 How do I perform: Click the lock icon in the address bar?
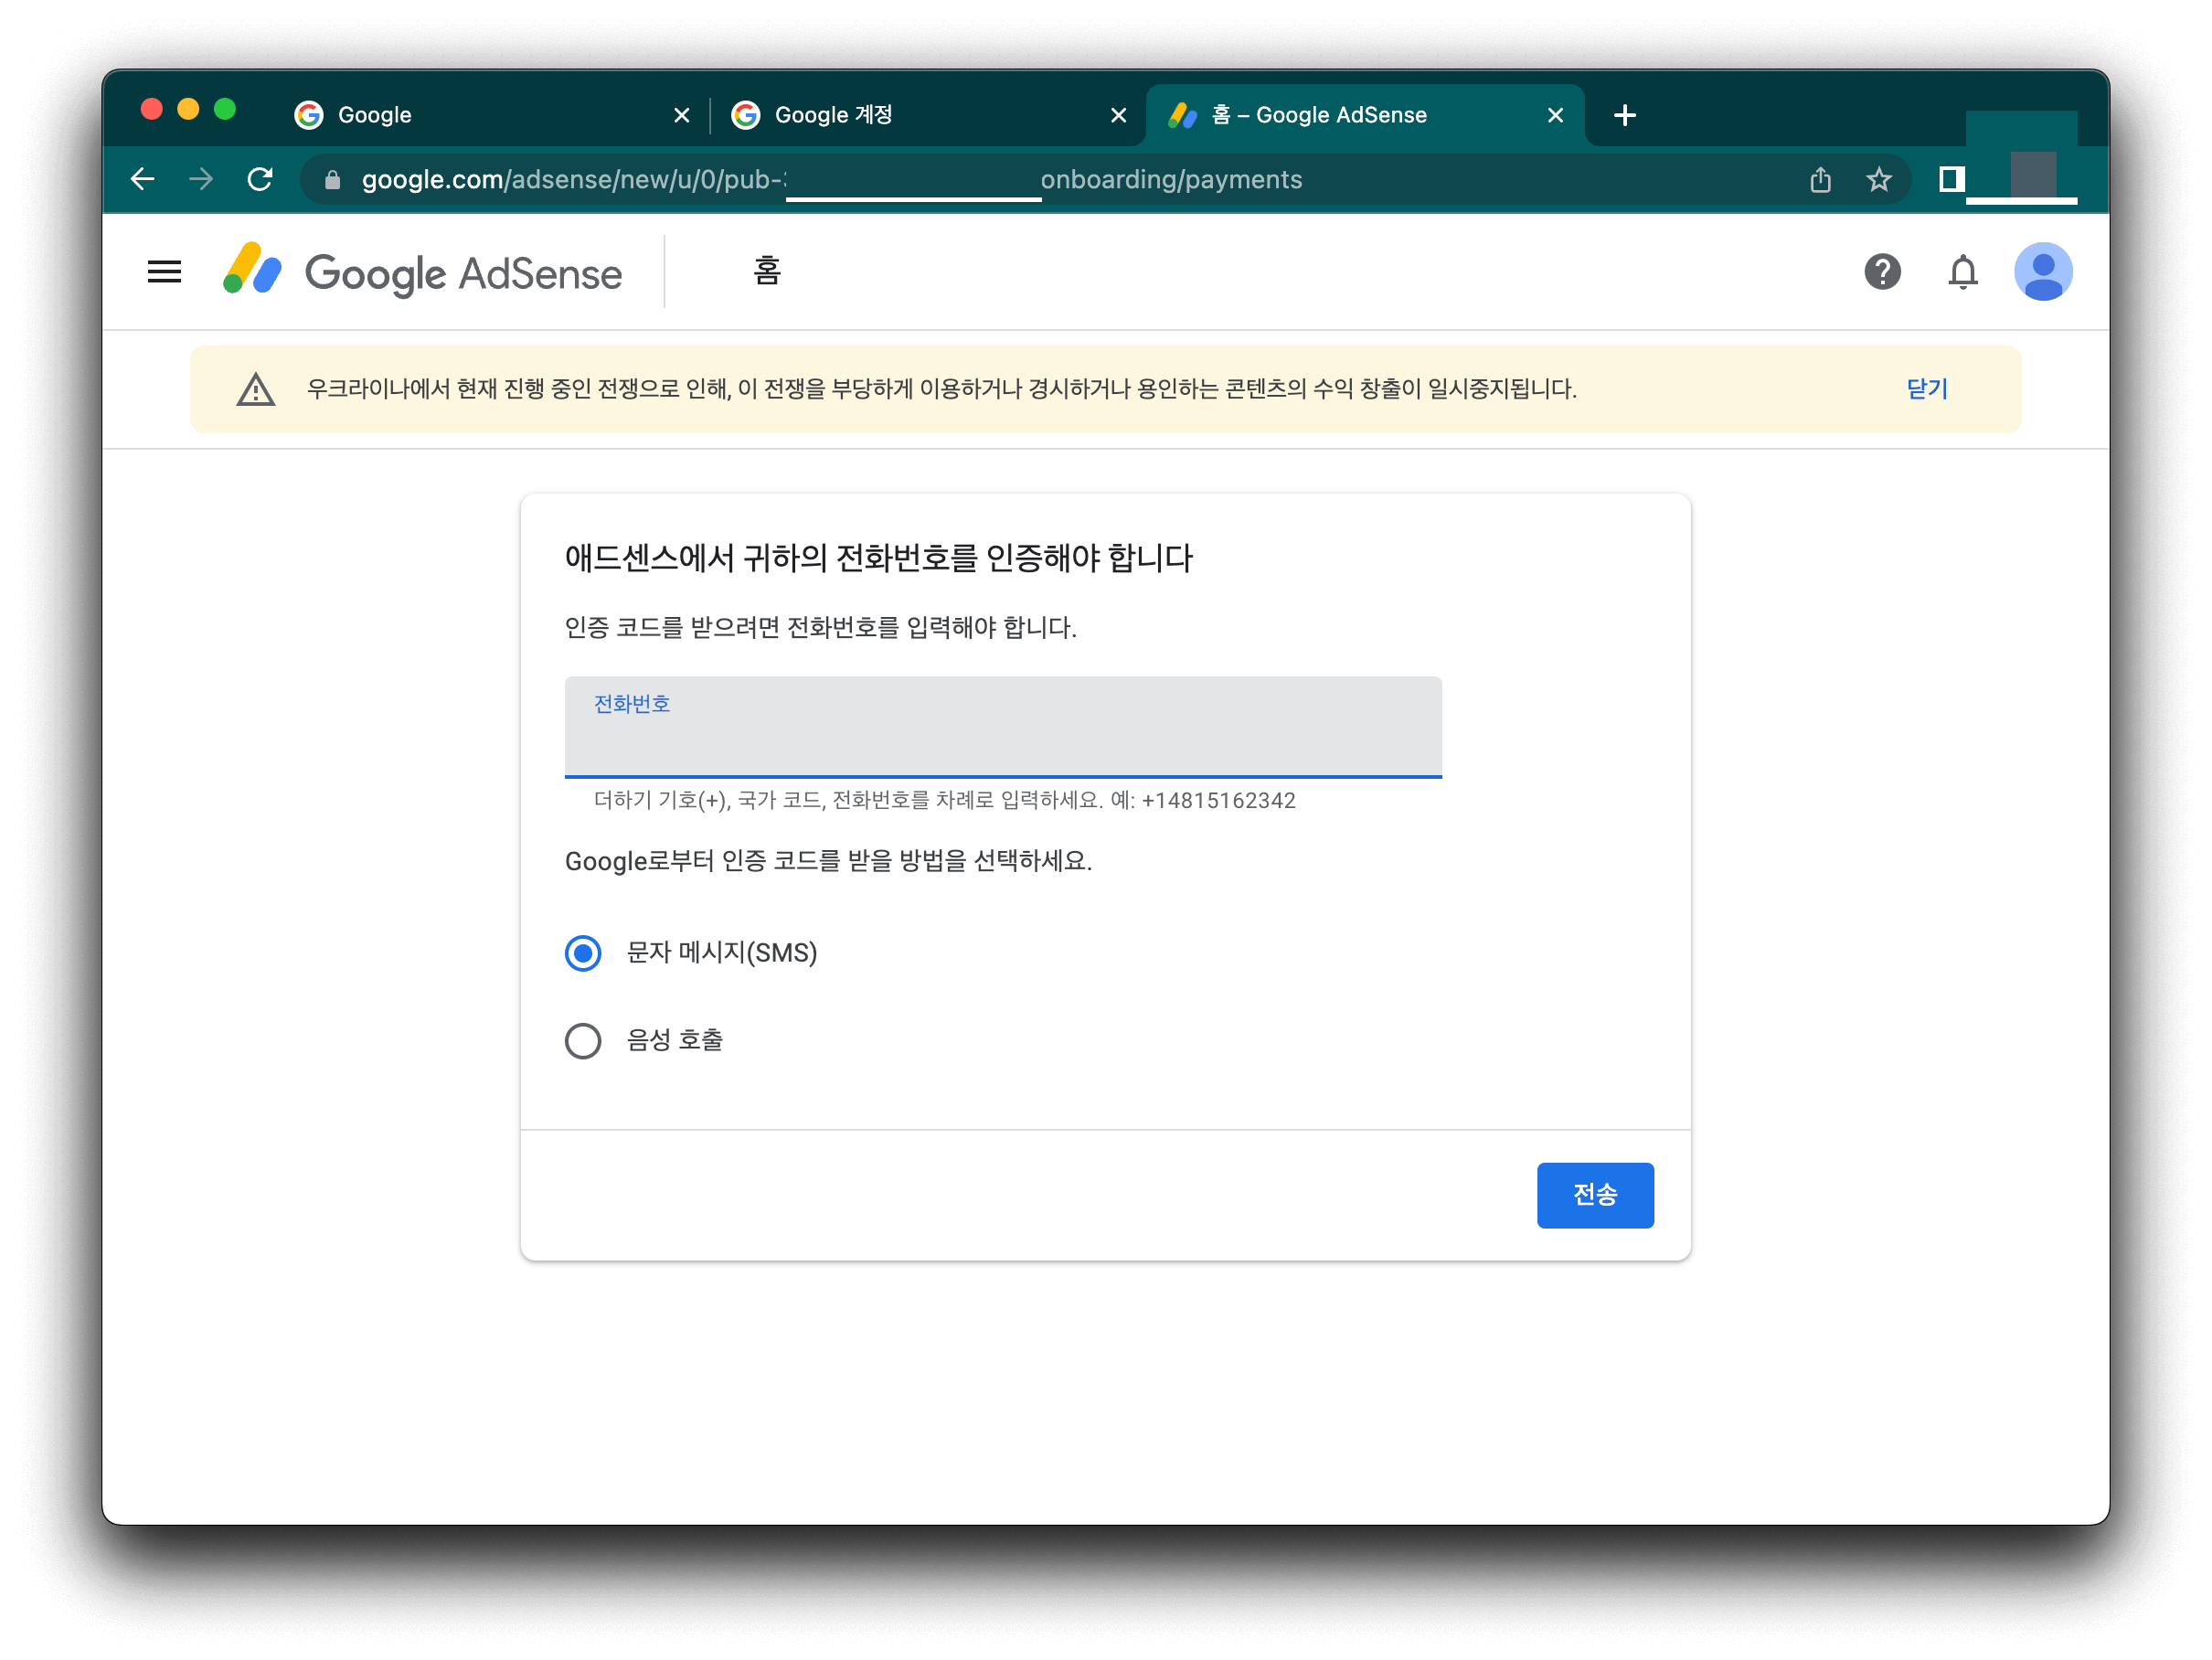click(333, 180)
